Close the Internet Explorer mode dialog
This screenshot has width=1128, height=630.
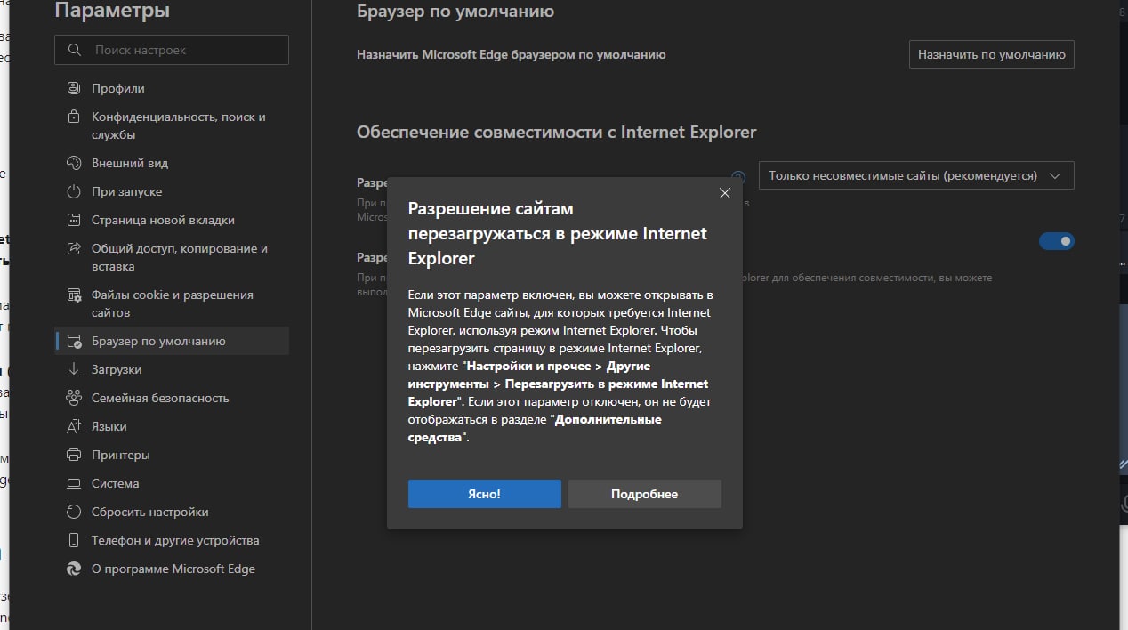point(724,193)
